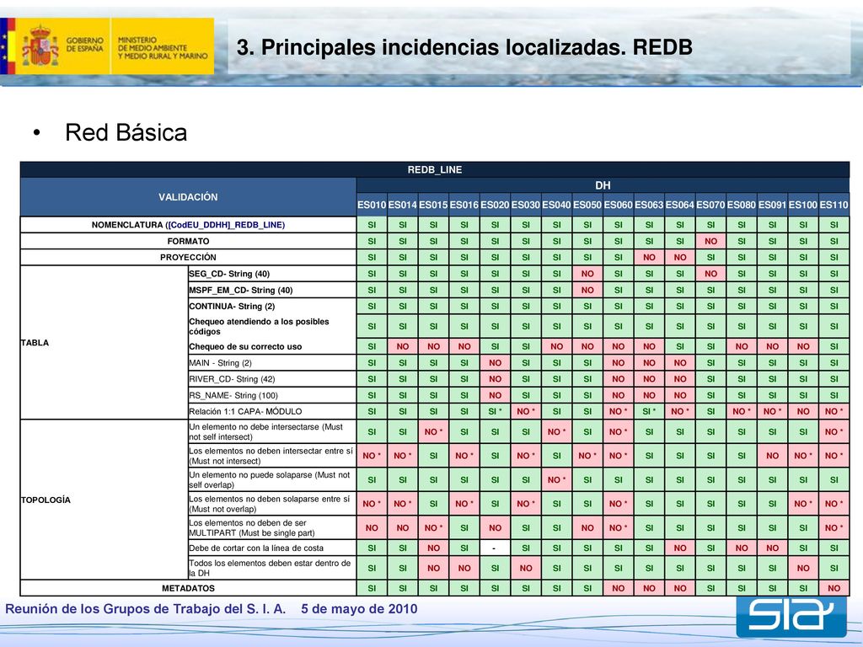Click the dash cell in coastline row under ES020
Viewport: 863px width, 647px height.
click(x=495, y=548)
